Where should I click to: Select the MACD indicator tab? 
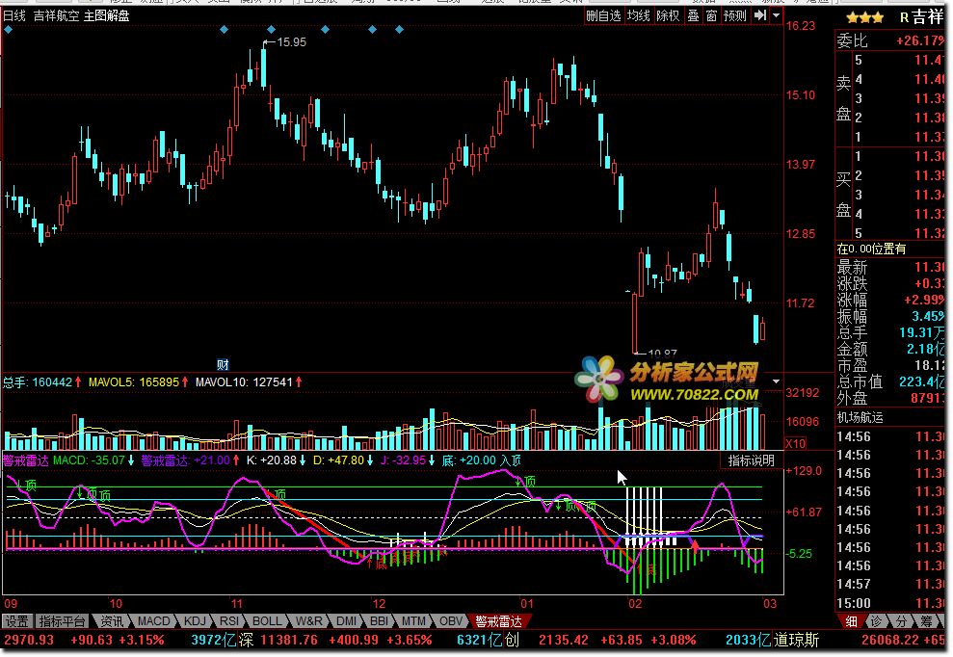coord(154,621)
